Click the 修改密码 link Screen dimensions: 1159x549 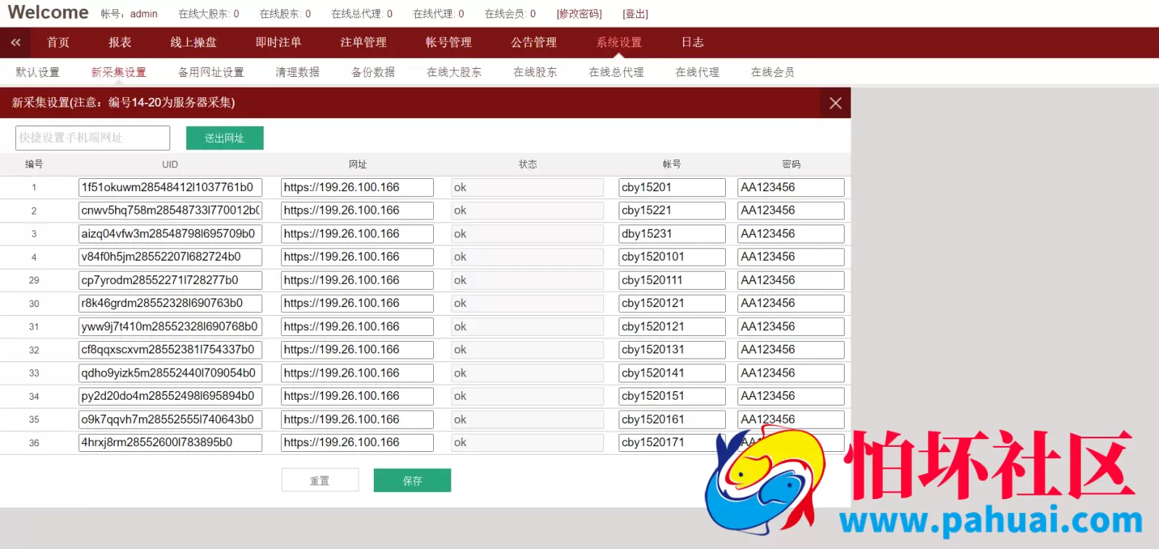pyautogui.click(x=579, y=14)
